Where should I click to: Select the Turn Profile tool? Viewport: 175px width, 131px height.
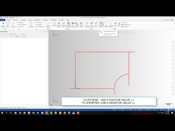[x=73, y=25]
